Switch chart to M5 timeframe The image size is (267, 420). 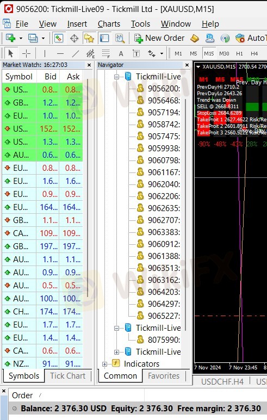[194, 53]
